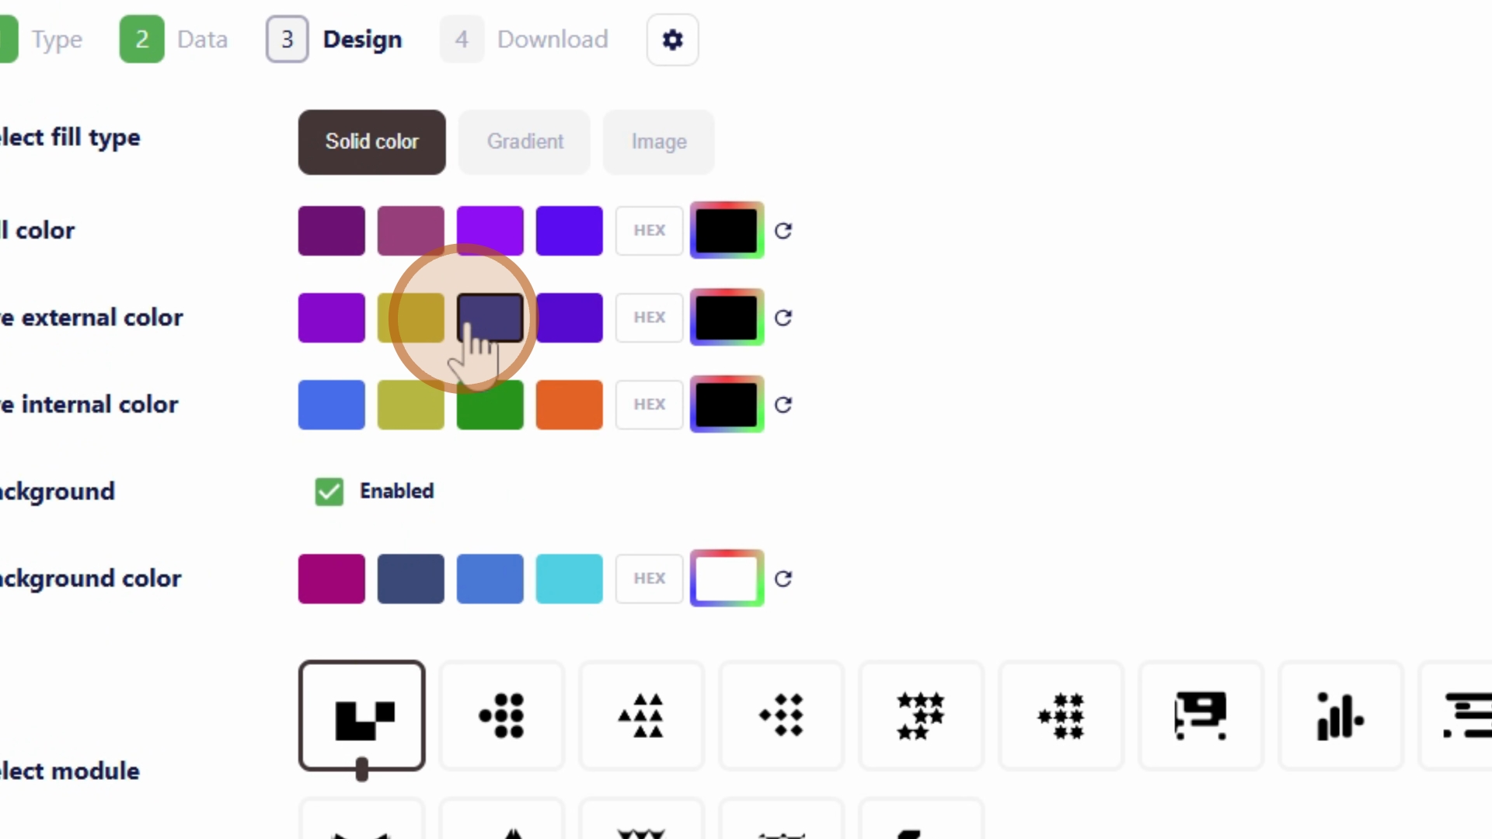Reset the fill color row
Image resolution: width=1492 pixels, height=839 pixels.
click(x=783, y=231)
